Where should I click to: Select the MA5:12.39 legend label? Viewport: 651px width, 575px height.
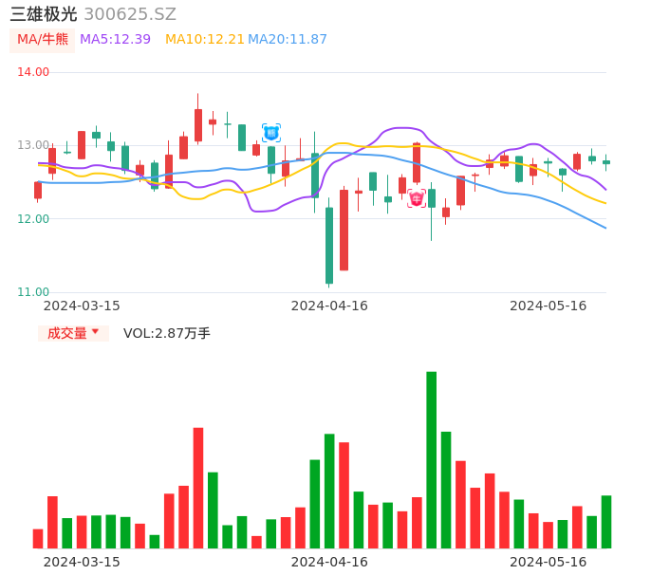[115, 40]
